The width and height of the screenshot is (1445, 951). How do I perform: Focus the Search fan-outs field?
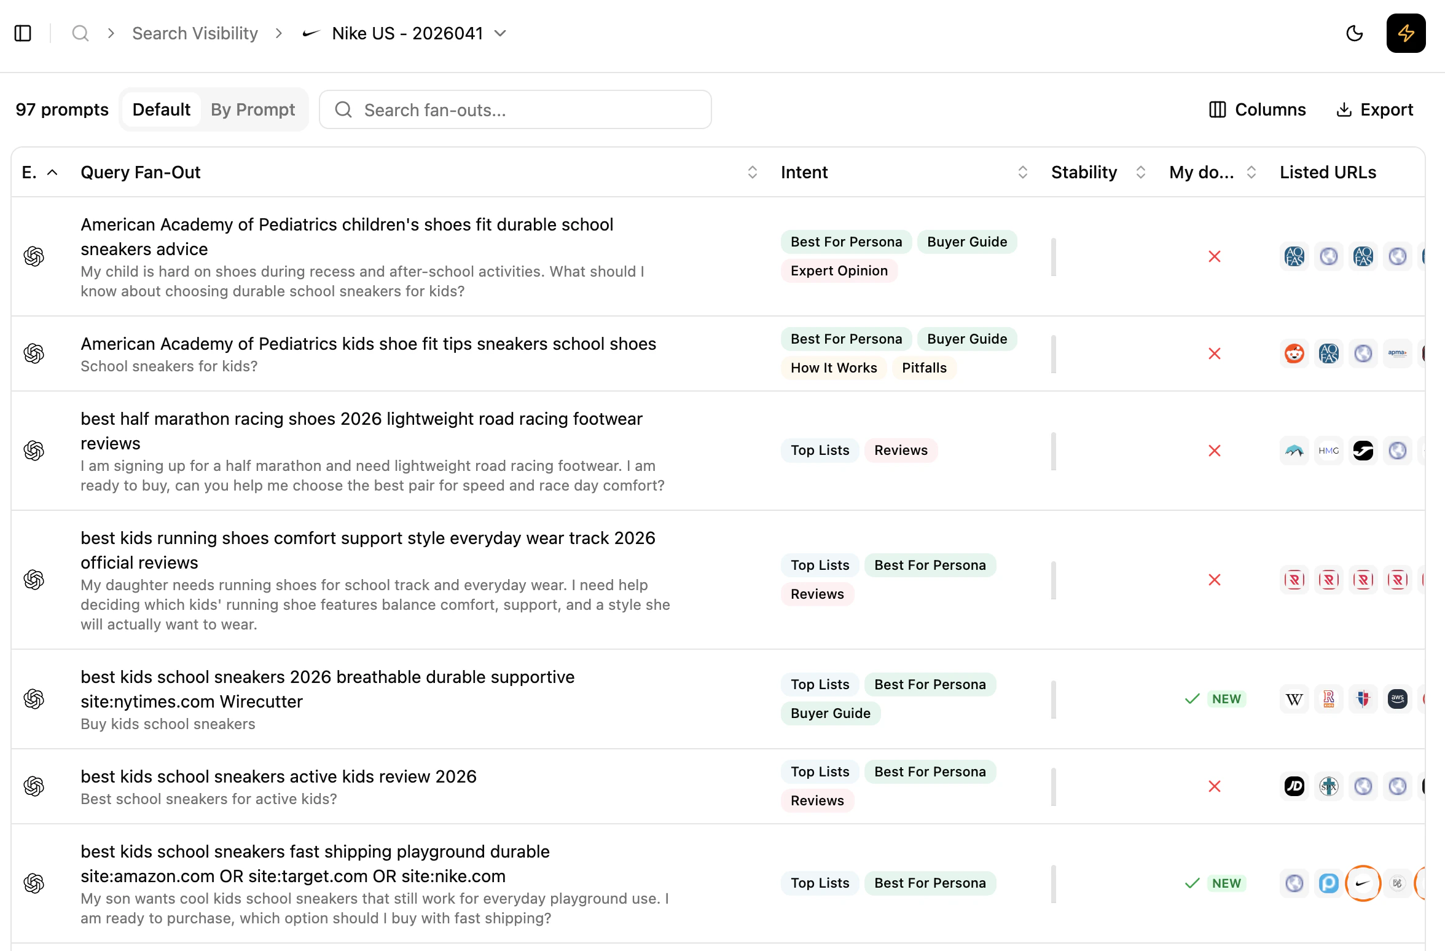tap(515, 109)
